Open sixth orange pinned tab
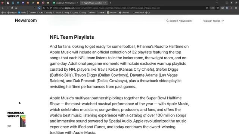239x134 pixels. coord(28,3)
